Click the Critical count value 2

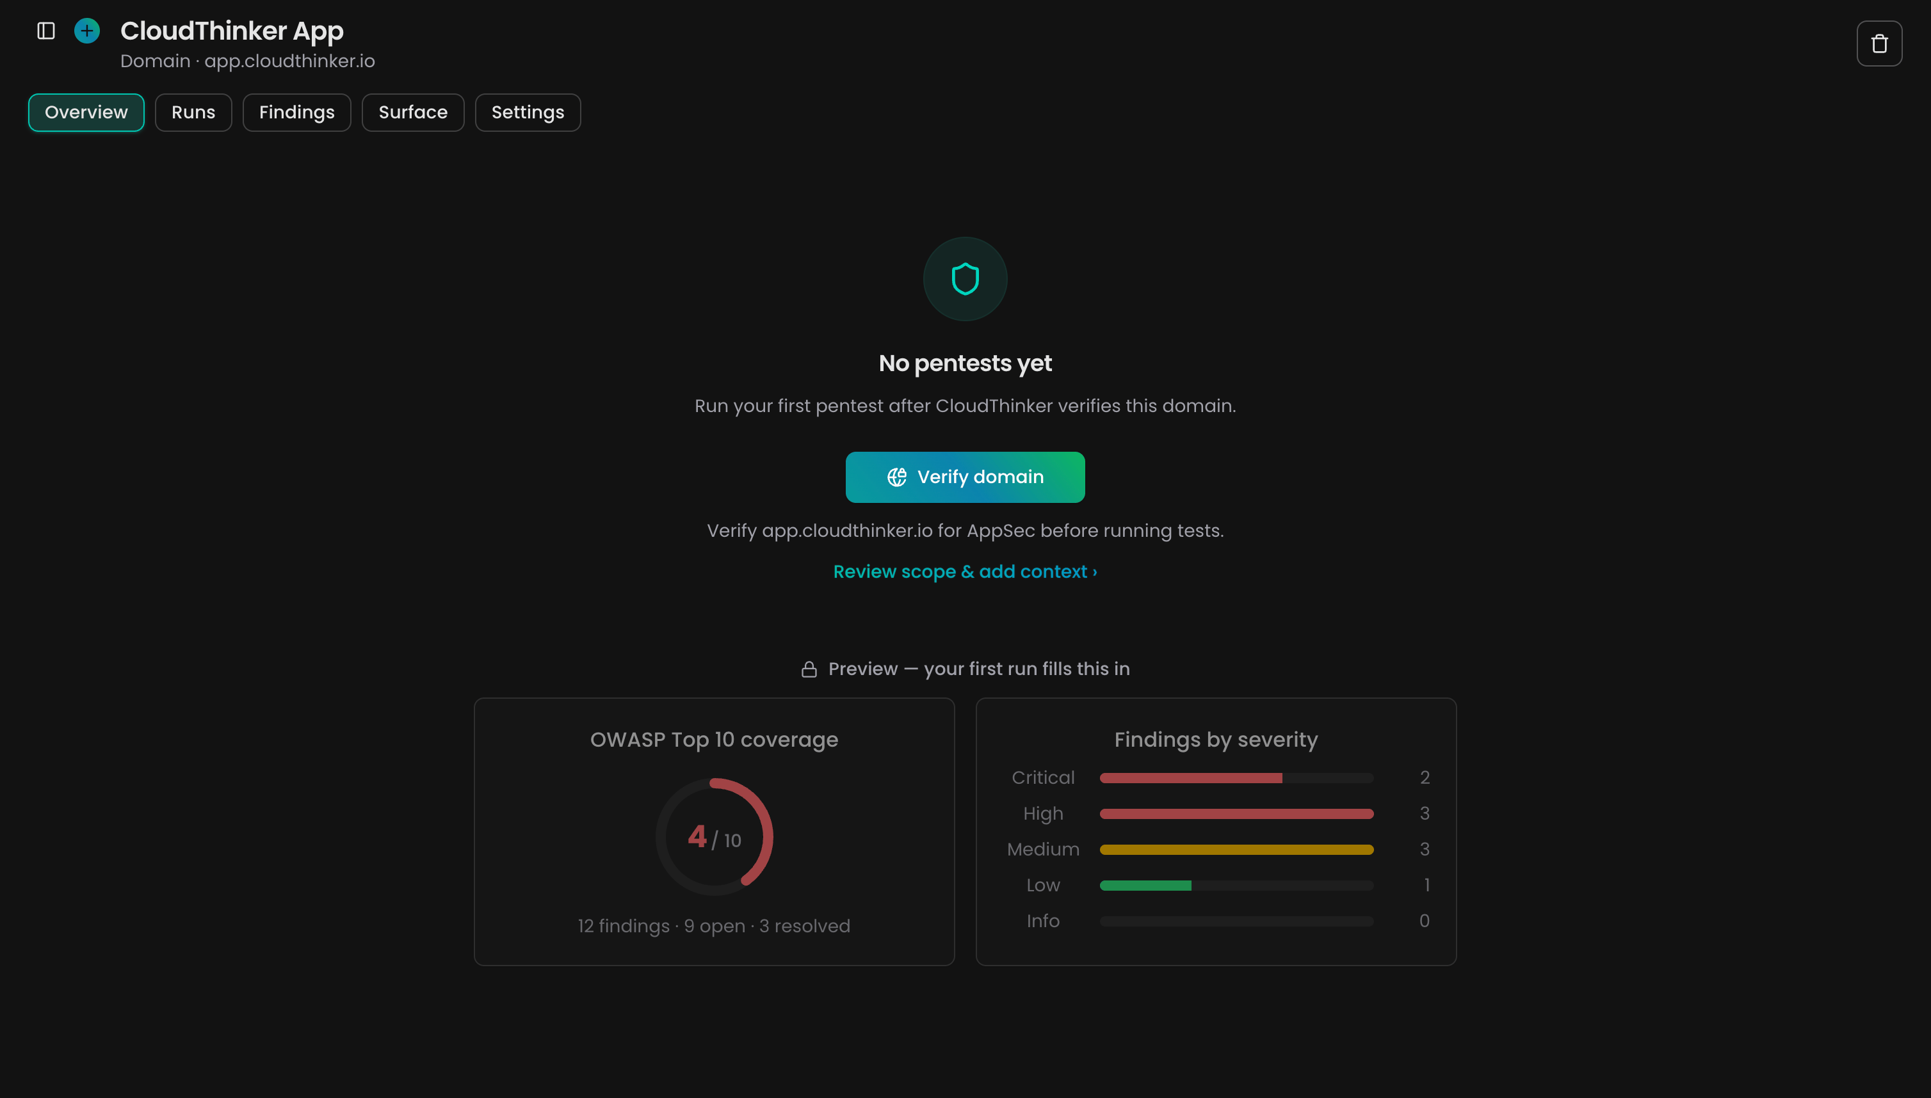[1425, 777]
